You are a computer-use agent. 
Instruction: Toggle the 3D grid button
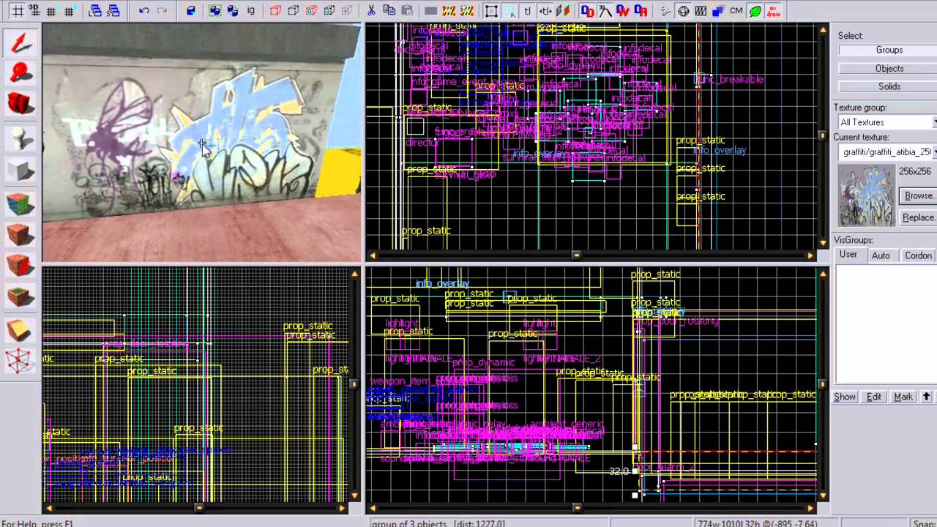[x=34, y=11]
